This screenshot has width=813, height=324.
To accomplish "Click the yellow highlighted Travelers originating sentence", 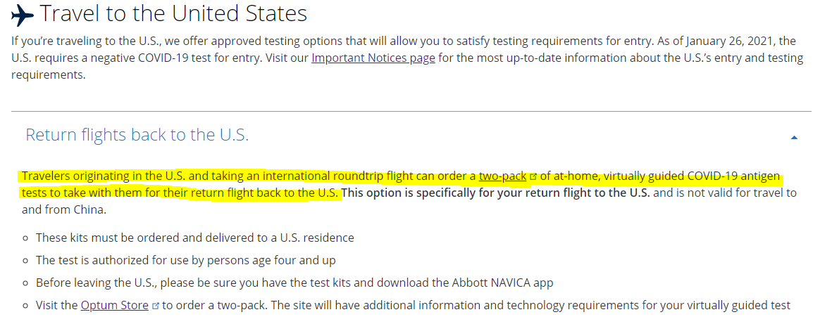I will (399, 185).
